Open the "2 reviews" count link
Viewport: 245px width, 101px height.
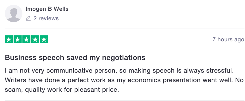pyautogui.click(x=46, y=18)
